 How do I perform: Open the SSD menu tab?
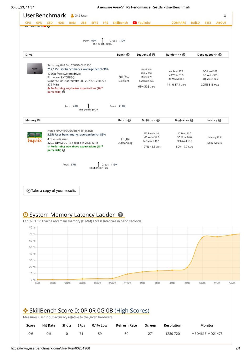[x=50, y=23]
